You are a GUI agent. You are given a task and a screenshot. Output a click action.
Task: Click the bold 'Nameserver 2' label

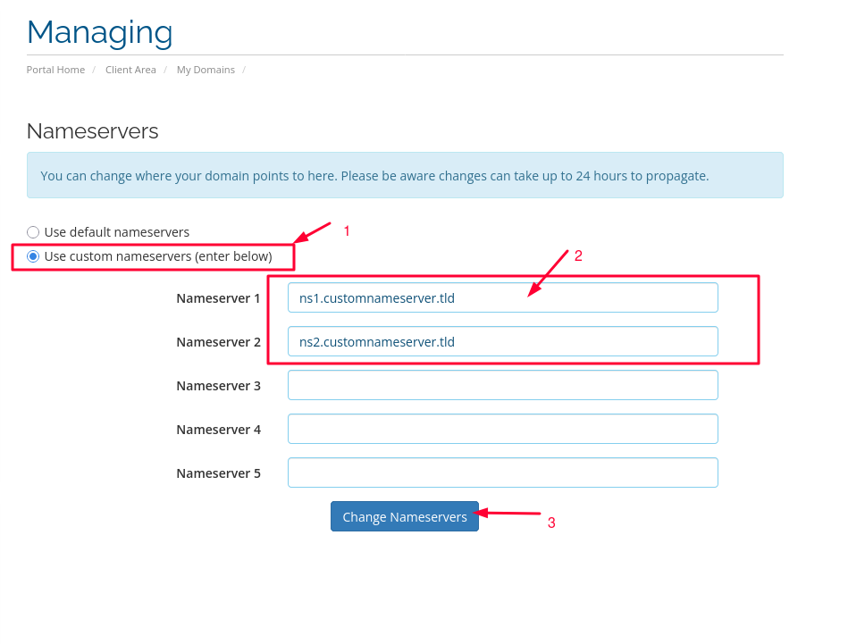click(218, 341)
